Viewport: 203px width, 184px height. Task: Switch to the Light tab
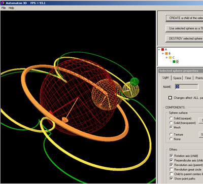tap(165, 78)
